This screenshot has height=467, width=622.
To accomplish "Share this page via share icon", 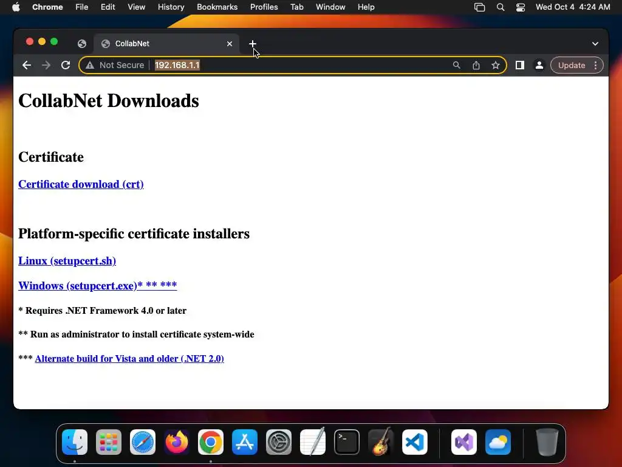I will 476,65.
